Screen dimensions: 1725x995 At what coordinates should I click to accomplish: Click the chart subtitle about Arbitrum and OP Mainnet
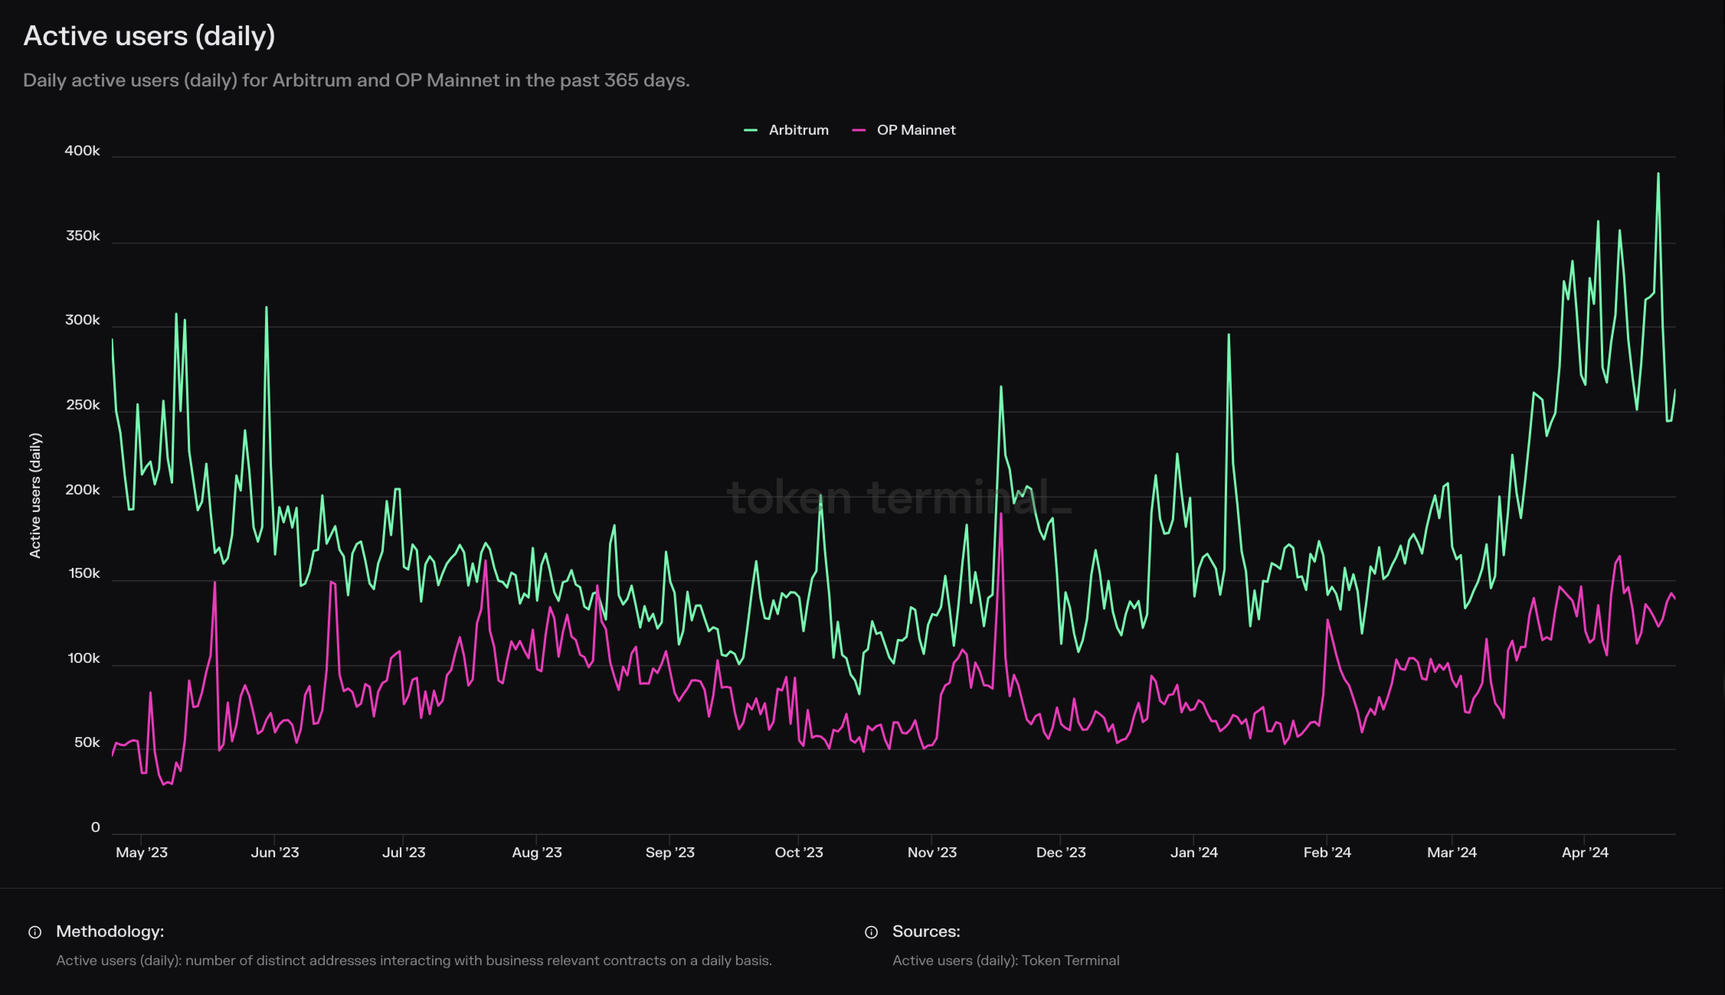click(356, 80)
